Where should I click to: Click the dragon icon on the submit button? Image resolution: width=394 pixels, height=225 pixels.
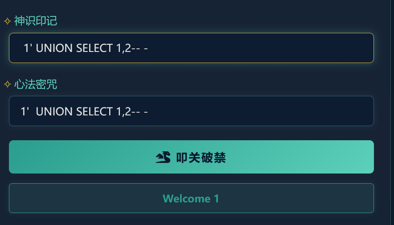(163, 158)
